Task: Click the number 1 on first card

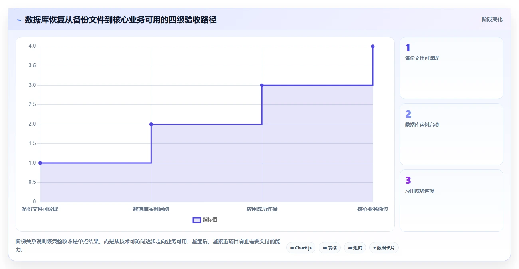Action: [x=408, y=48]
